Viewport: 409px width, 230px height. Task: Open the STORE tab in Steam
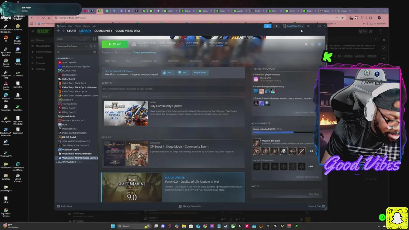click(x=71, y=31)
